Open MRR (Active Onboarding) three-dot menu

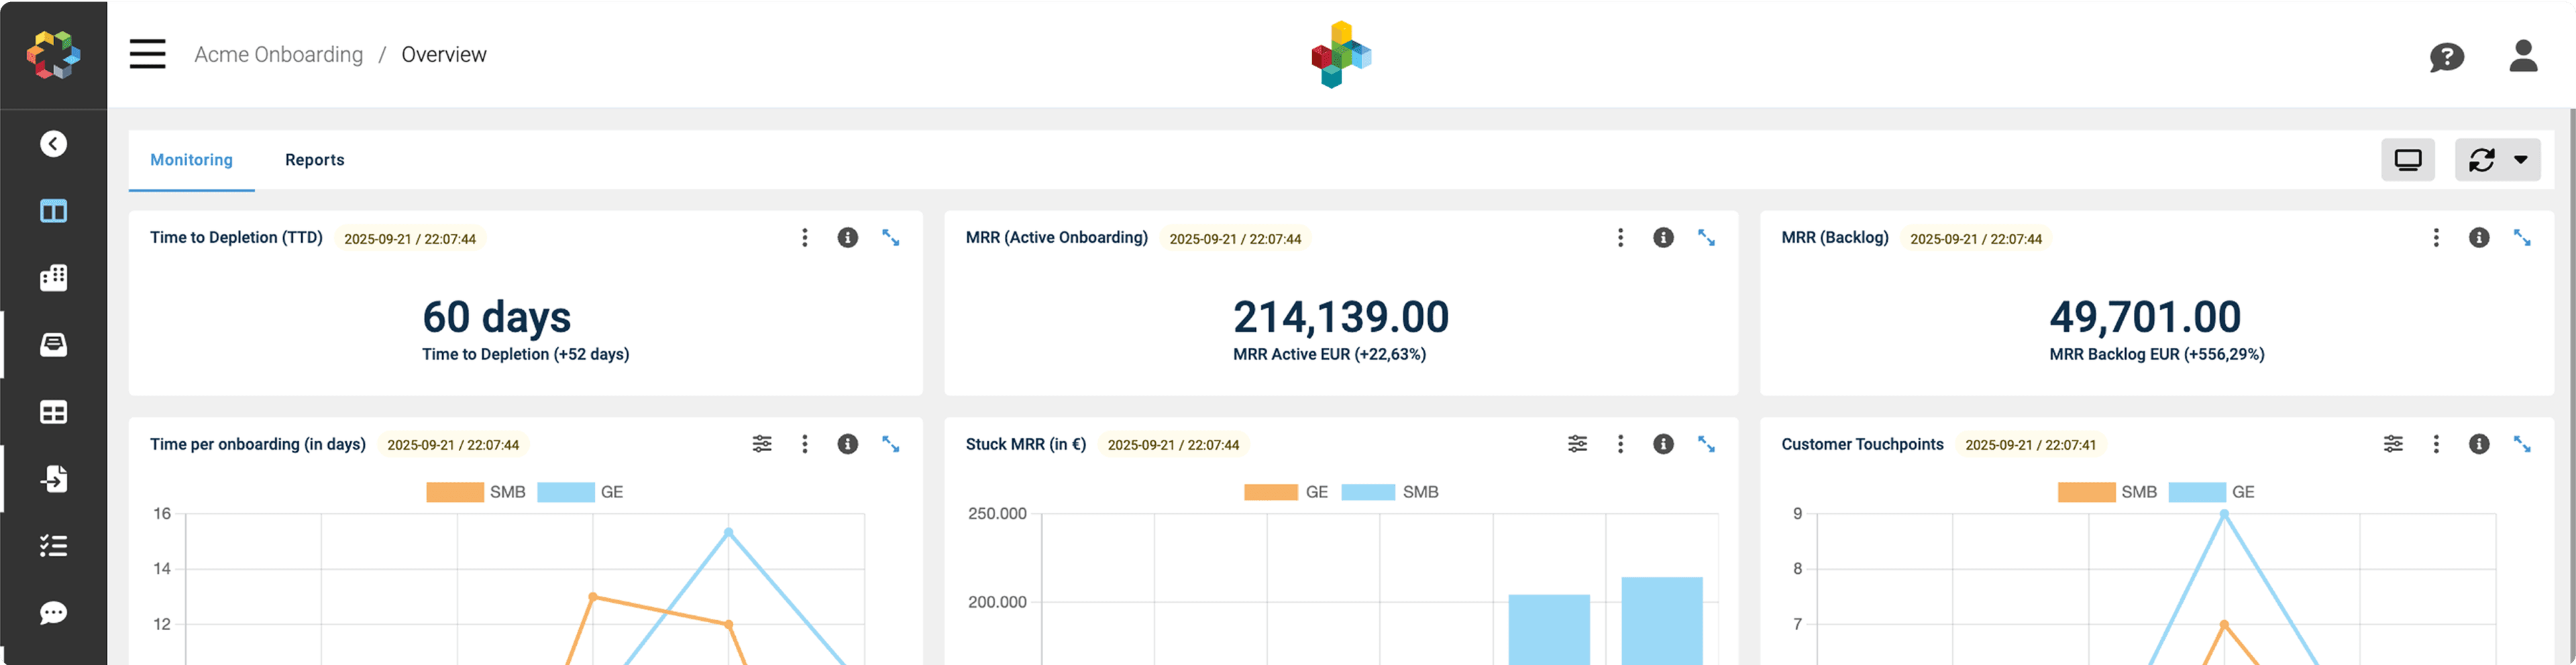1620,238
